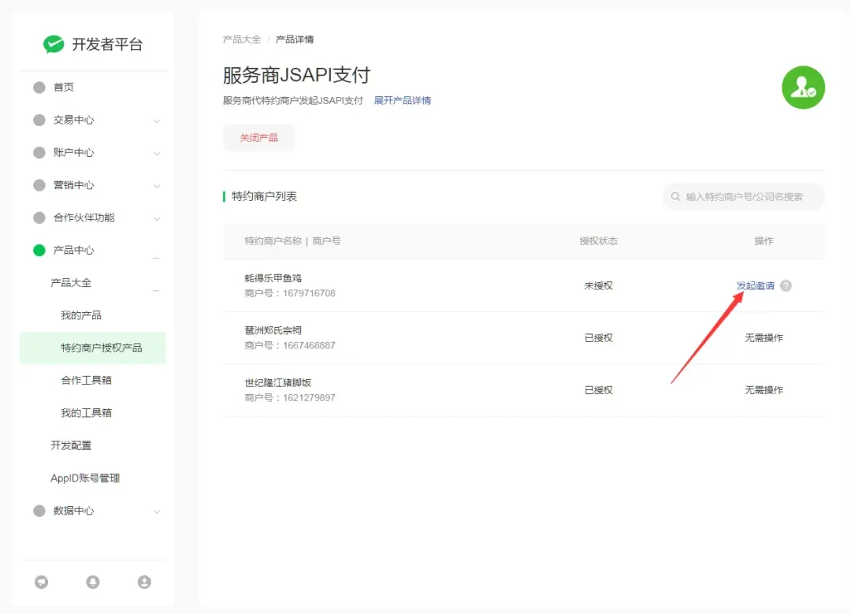Open 我的产品 in the sidebar
Viewport: 851px width, 614px height.
(x=81, y=315)
